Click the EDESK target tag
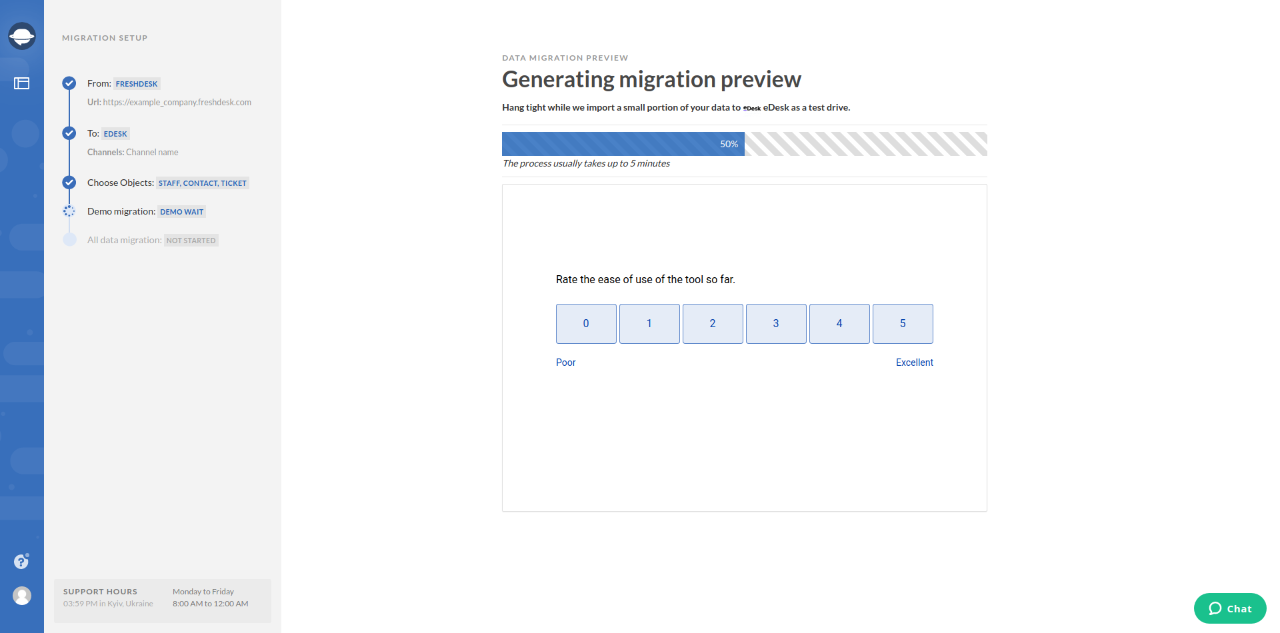1280x633 pixels. pyautogui.click(x=115, y=134)
